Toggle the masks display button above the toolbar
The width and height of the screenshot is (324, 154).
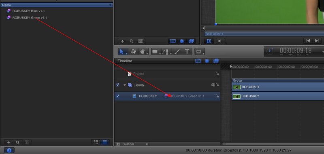click(173, 41)
